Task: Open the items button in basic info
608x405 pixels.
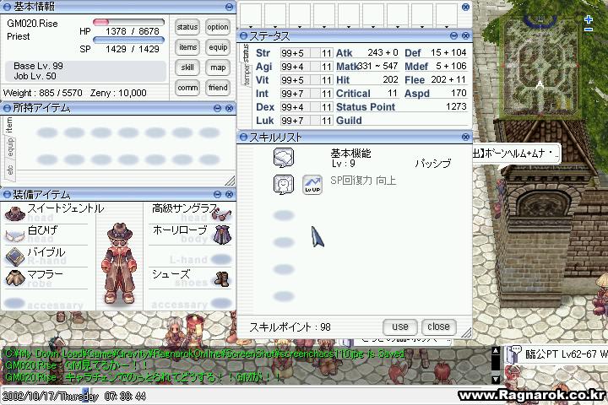Action: (187, 47)
